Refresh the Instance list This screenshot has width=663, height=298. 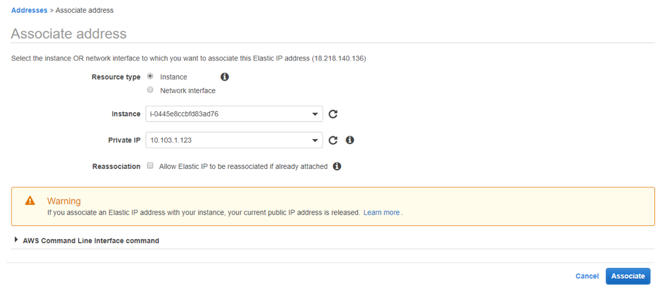pos(333,114)
